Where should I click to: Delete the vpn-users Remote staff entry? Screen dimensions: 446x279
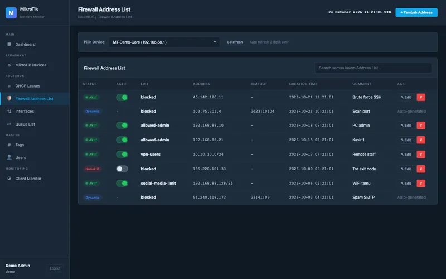coord(421,155)
